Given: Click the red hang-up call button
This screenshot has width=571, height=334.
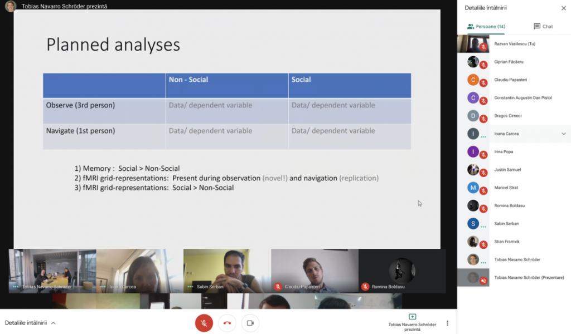Looking at the screenshot, I should pyautogui.click(x=227, y=323).
